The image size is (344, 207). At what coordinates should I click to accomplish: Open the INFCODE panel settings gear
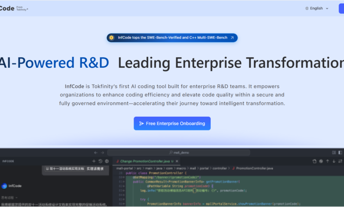[107, 161]
